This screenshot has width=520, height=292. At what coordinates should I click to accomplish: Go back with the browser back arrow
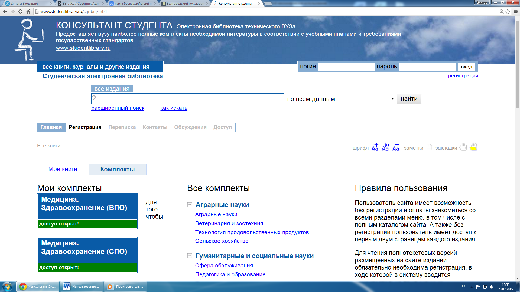pos(5,11)
